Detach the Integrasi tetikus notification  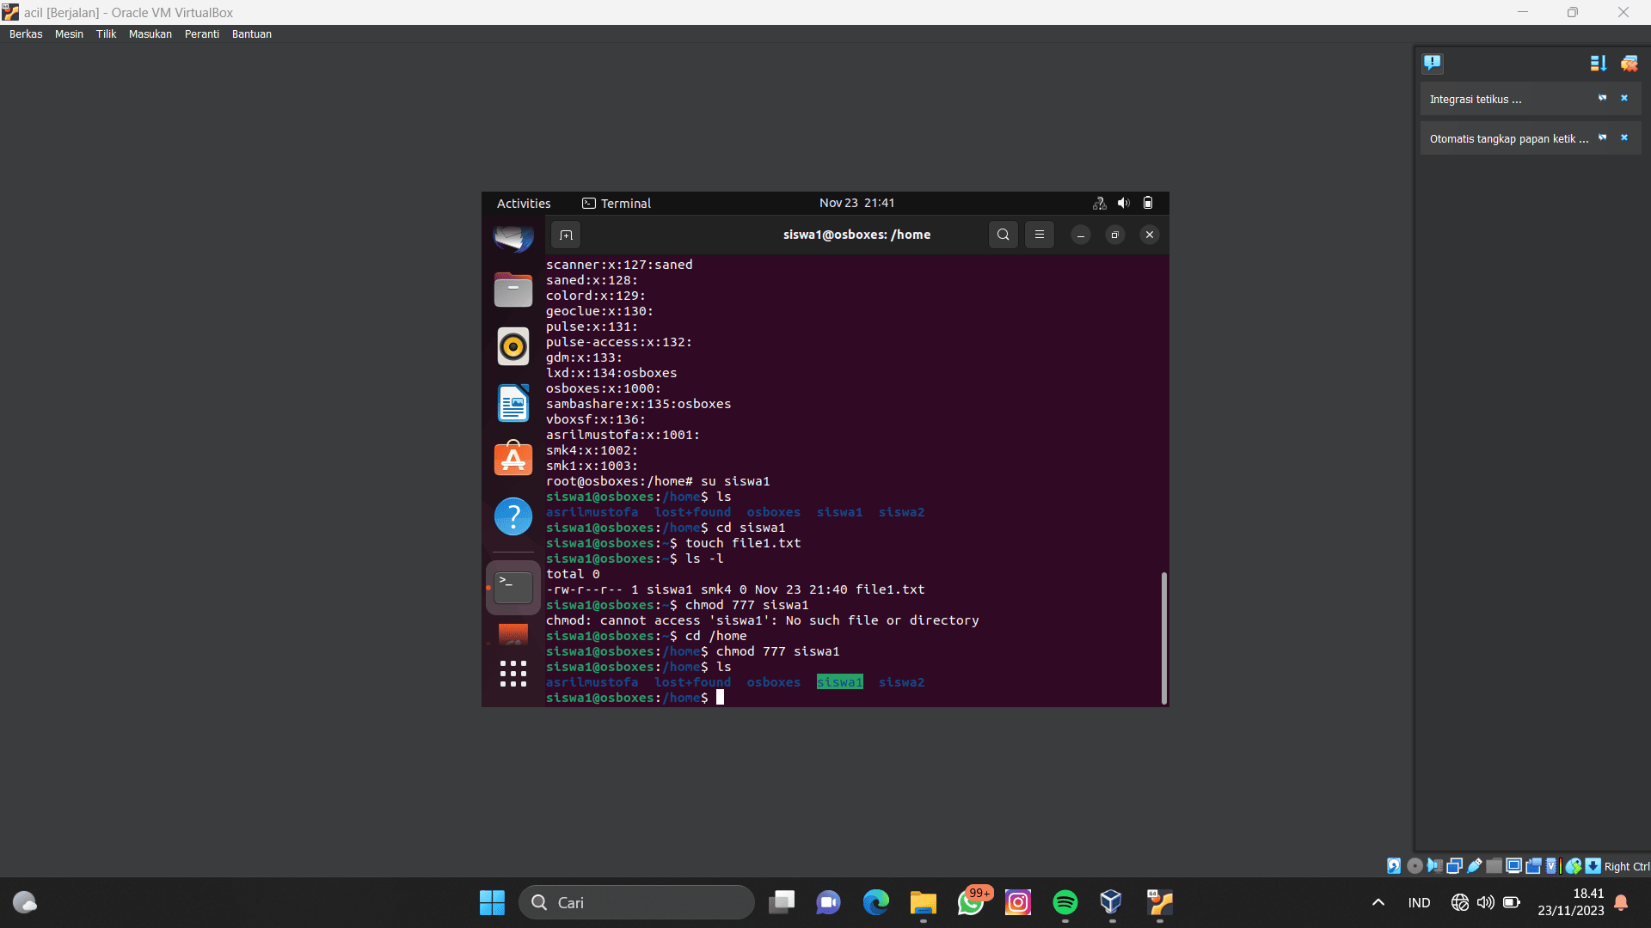click(x=1603, y=98)
